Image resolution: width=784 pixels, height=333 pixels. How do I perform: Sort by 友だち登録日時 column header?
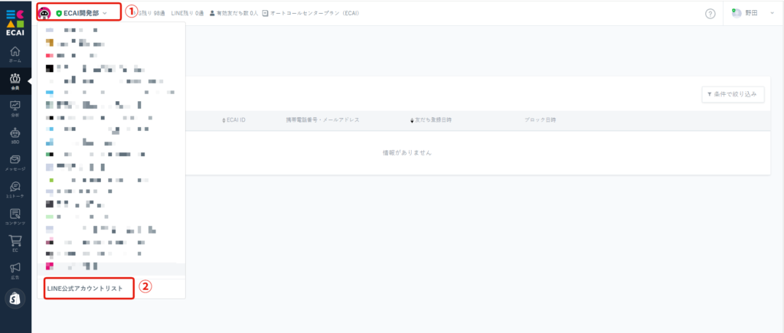(x=431, y=120)
